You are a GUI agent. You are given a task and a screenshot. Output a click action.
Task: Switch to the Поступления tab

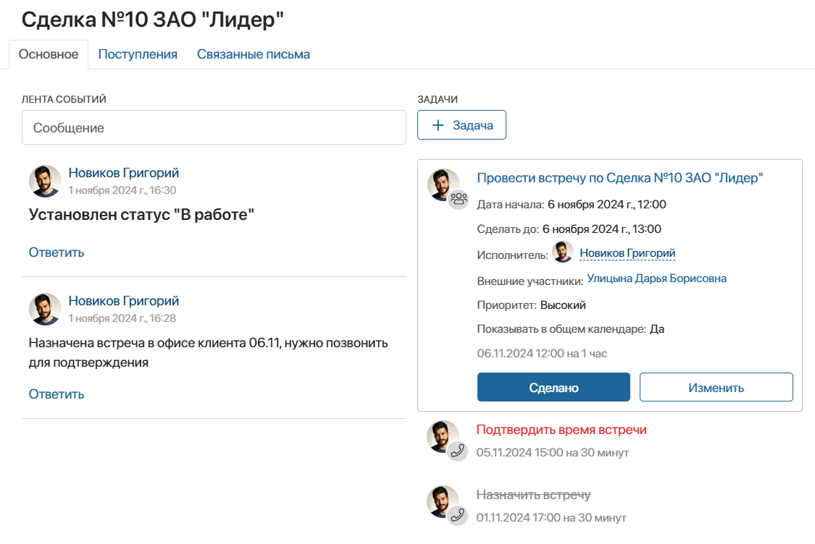click(x=138, y=54)
